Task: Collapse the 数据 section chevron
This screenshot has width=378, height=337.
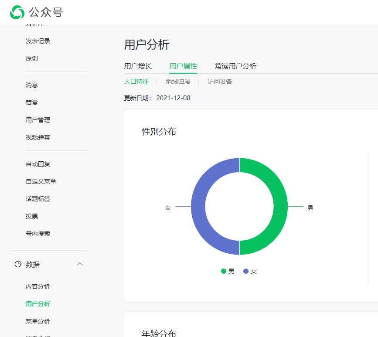Action: pos(80,264)
